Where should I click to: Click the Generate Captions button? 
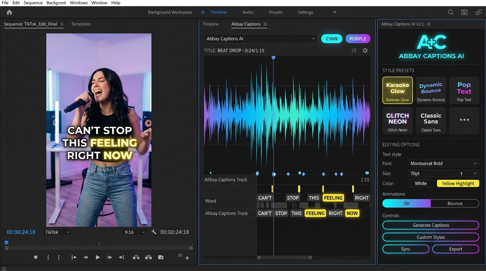click(431, 225)
